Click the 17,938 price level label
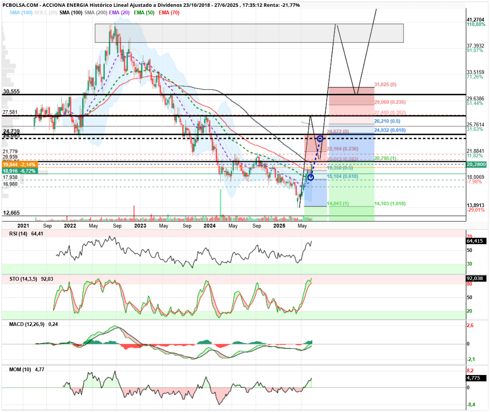Viewport: 490px width, 412px height. pyautogui.click(x=10, y=177)
